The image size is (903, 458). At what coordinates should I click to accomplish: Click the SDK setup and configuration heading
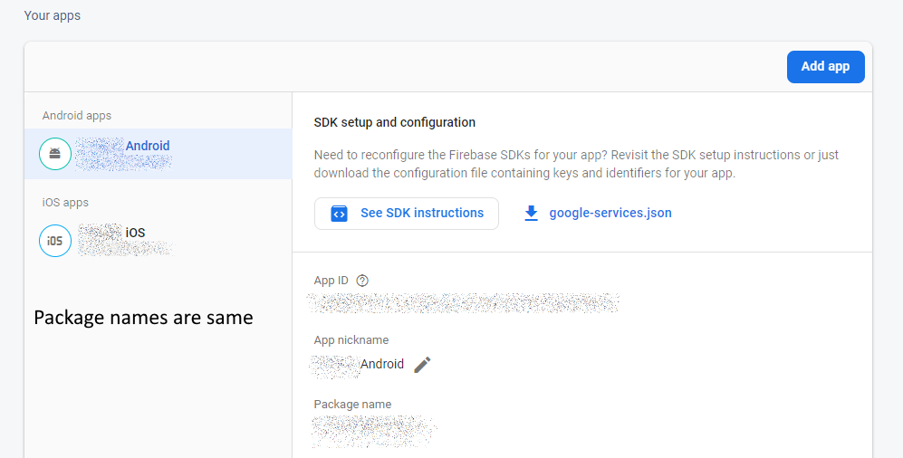(x=394, y=122)
